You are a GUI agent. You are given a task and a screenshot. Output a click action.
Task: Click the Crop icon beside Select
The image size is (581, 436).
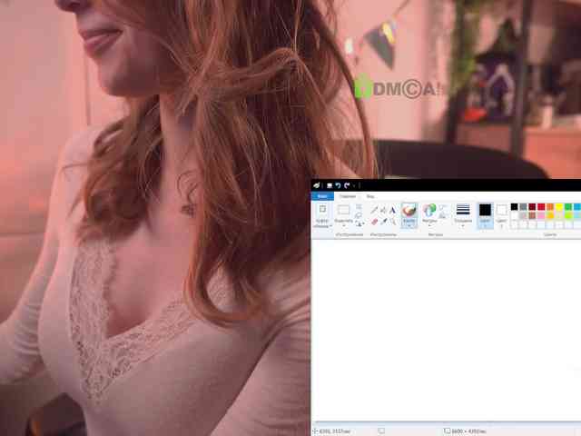click(359, 207)
